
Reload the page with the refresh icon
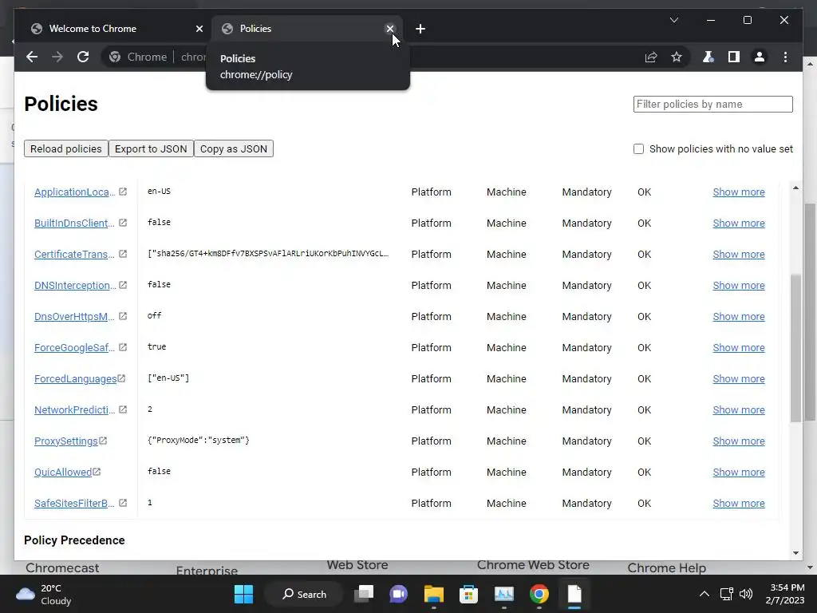coord(83,57)
